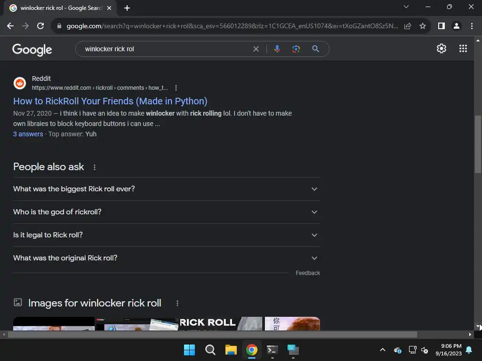Open the Windows Start menu

coord(189,350)
